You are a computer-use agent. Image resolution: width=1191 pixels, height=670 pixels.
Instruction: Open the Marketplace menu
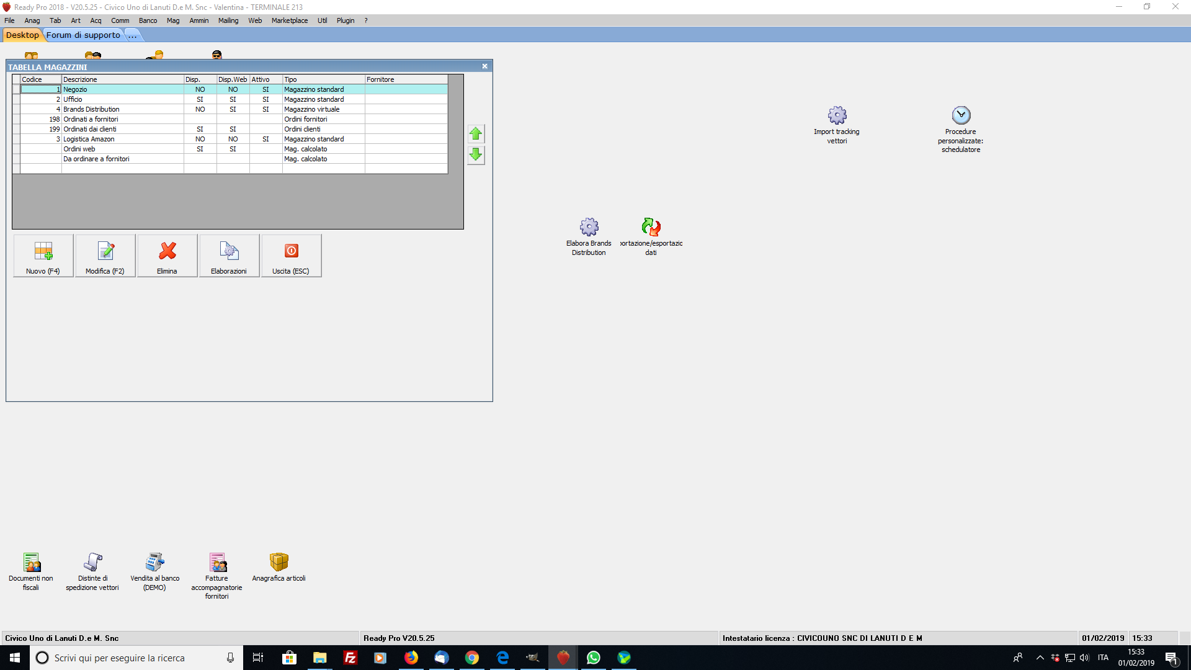pyautogui.click(x=290, y=20)
